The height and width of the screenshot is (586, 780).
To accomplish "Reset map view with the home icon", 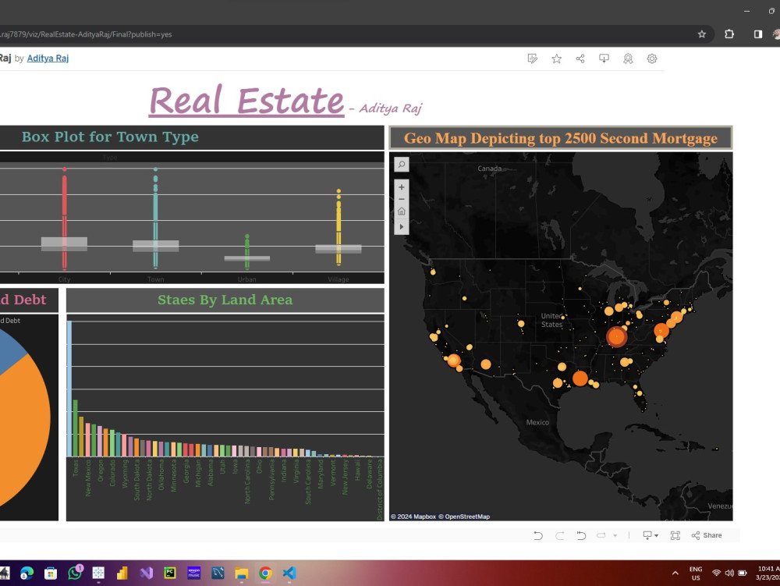I will click(401, 209).
